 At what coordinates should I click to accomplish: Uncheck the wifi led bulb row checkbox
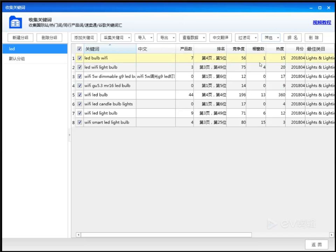(x=79, y=95)
